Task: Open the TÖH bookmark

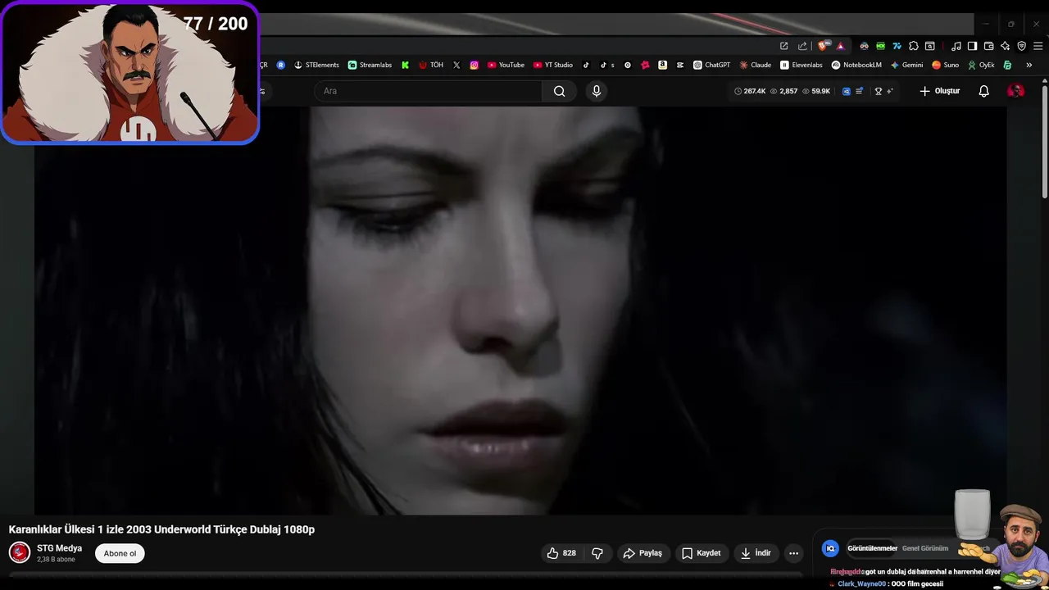Action: tap(431, 65)
